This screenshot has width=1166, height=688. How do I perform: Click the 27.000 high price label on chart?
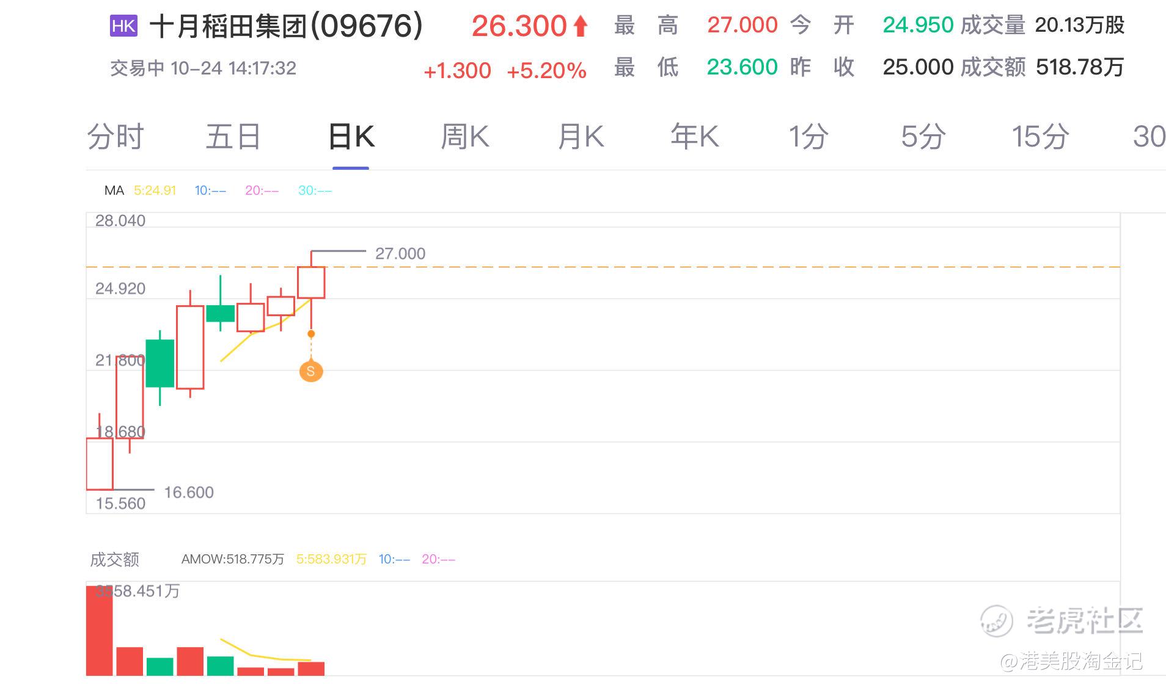pos(400,253)
